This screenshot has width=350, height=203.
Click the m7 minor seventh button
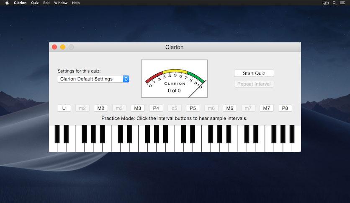pyautogui.click(x=248, y=108)
